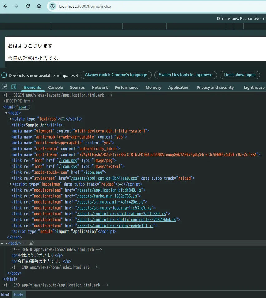Select the DOCTYPE html line
Image resolution: width=266 pixels, height=298 pixels.
pos(19,101)
